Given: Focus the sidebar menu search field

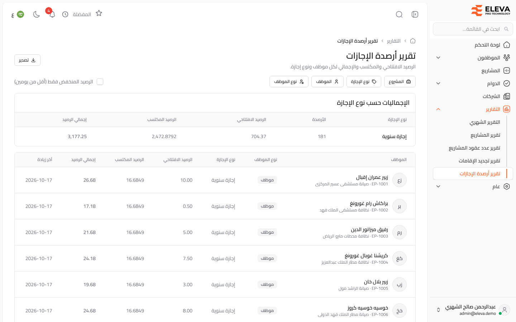Looking at the screenshot, I should 473,29.
